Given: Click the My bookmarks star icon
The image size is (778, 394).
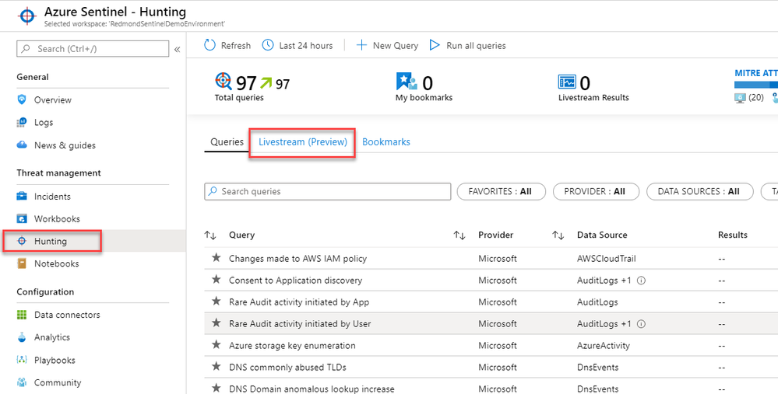Looking at the screenshot, I should [407, 81].
